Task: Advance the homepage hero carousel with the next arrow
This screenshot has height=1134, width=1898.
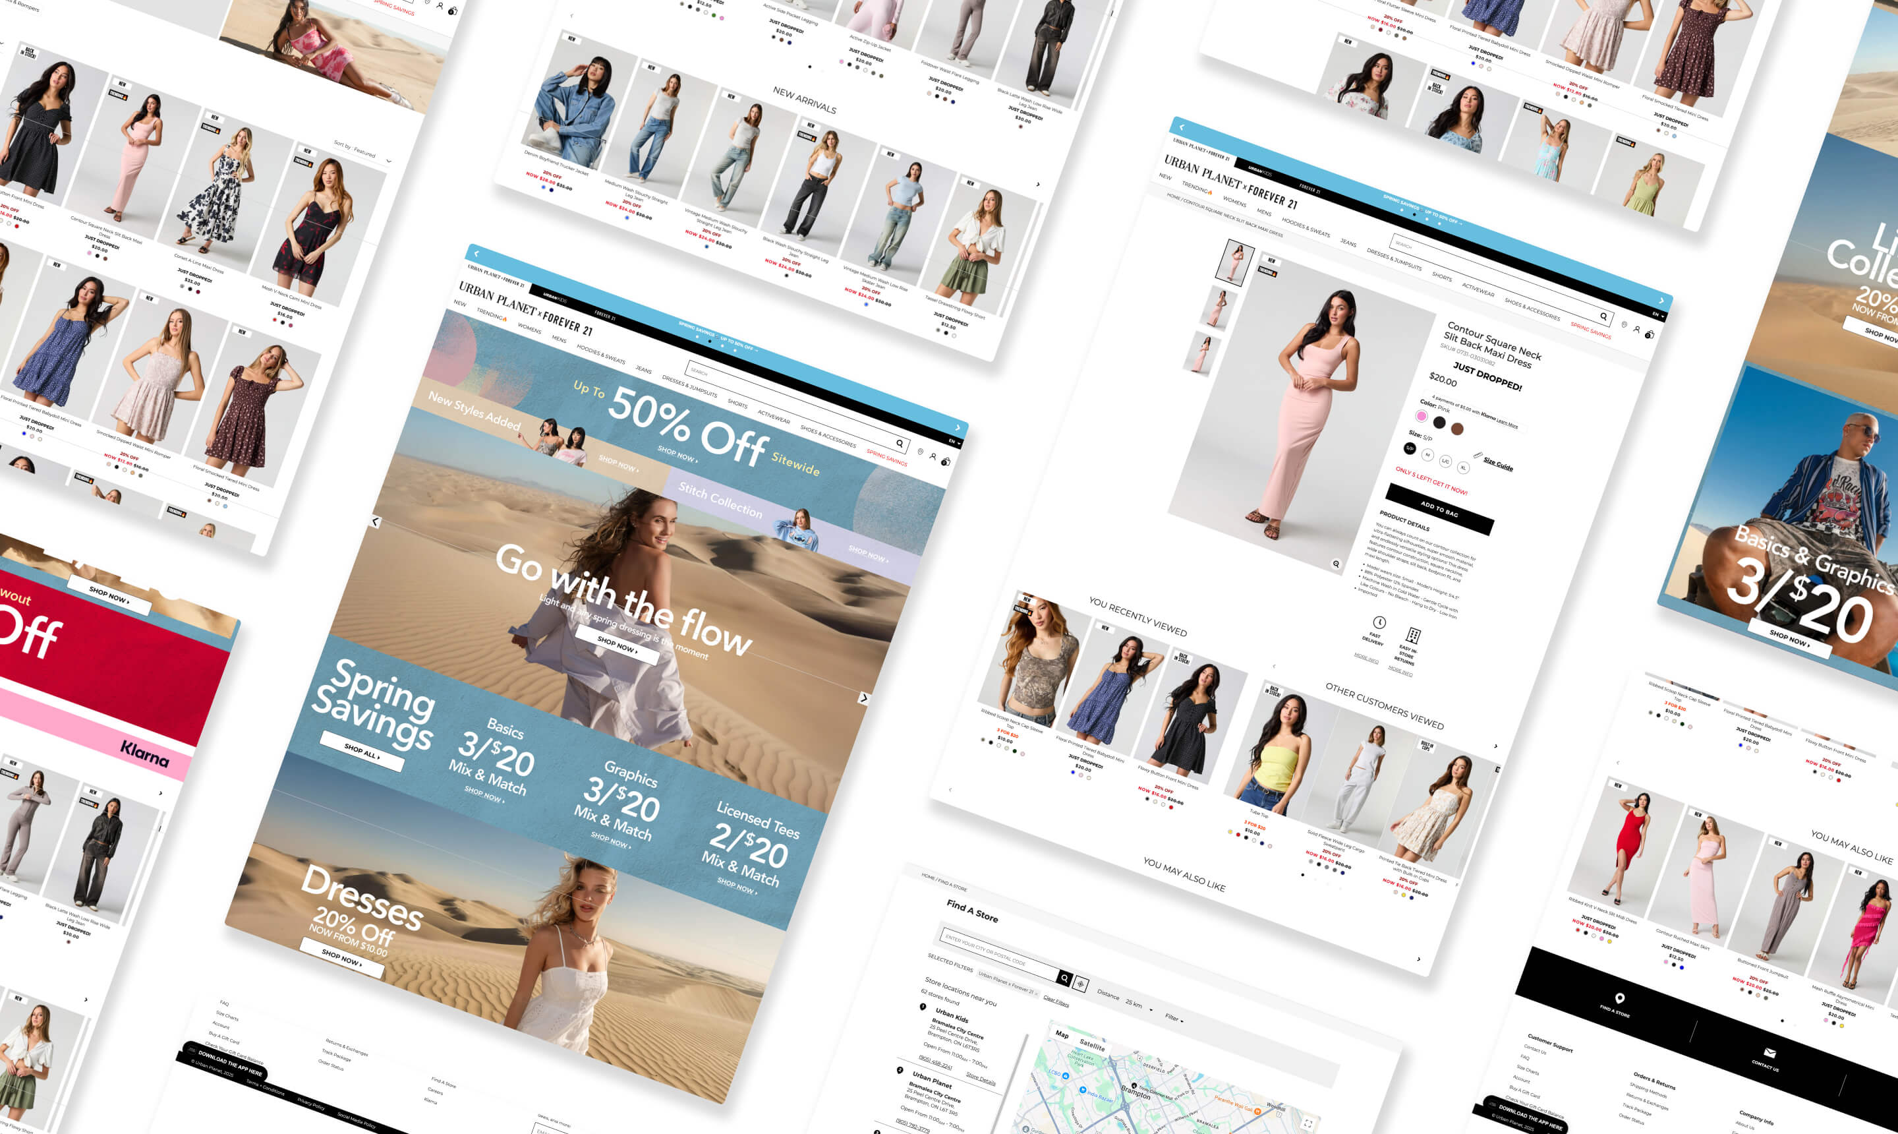Action: click(x=864, y=698)
